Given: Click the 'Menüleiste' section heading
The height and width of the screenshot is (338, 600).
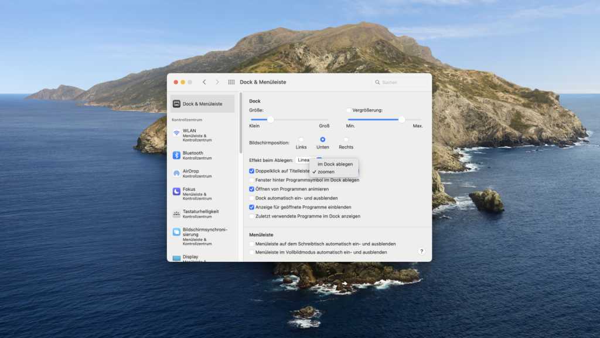Looking at the screenshot, I should [261, 235].
